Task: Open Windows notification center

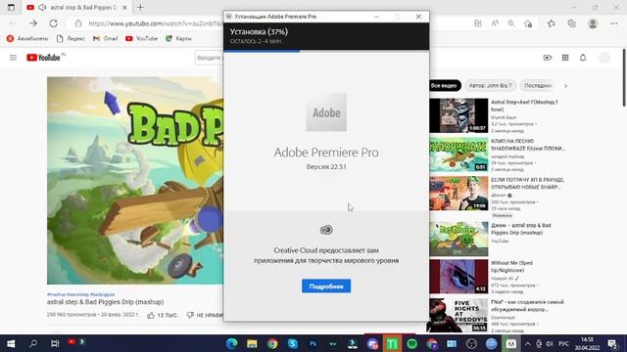Action: [612, 343]
